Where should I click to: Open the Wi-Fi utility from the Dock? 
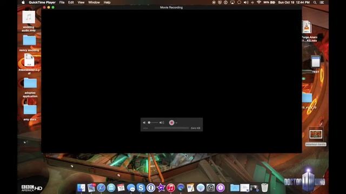pyautogui.click(x=201, y=188)
